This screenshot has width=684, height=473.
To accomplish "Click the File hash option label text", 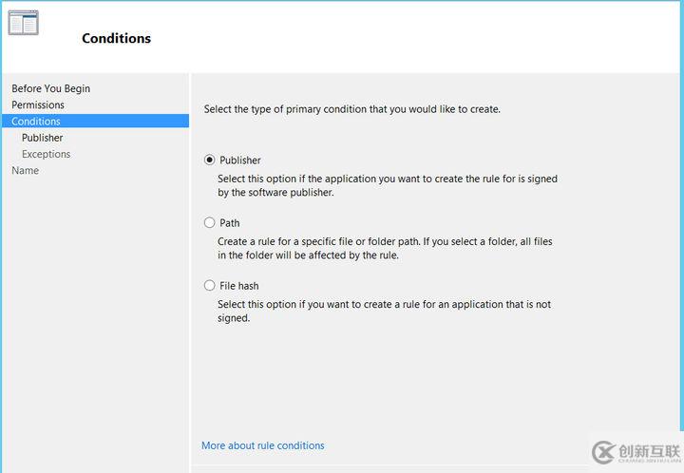I will [239, 286].
